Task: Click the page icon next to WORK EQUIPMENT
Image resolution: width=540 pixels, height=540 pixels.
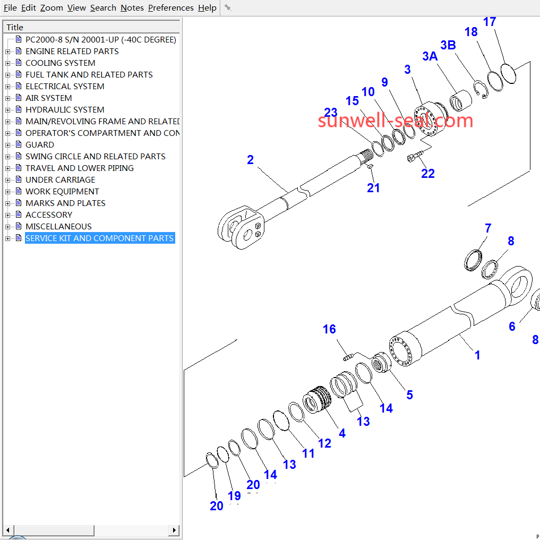Action: [19, 191]
